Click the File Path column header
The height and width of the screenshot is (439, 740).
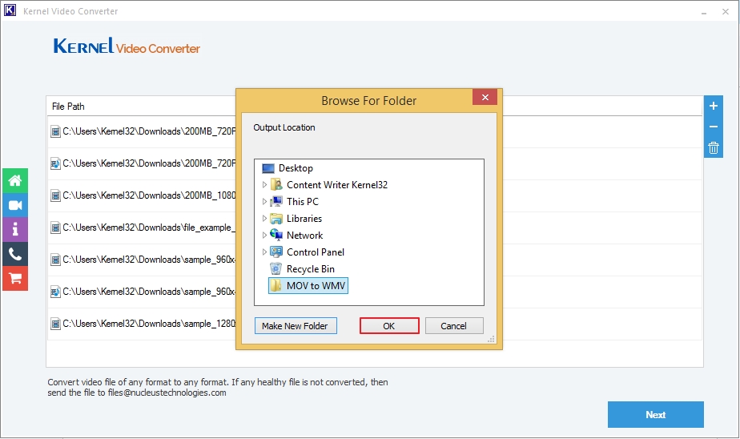coord(68,107)
